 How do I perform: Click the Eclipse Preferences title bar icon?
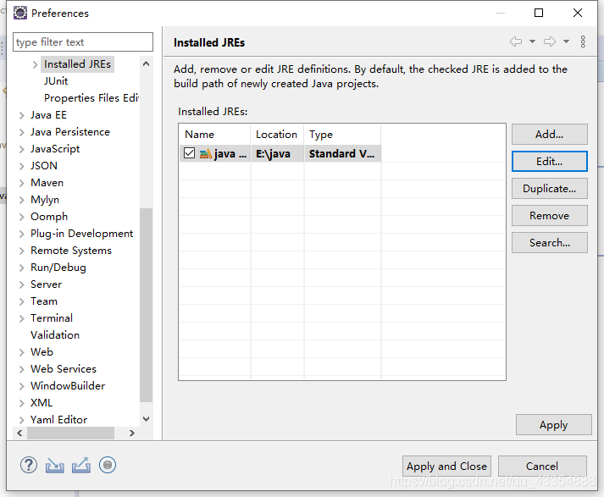(x=20, y=13)
